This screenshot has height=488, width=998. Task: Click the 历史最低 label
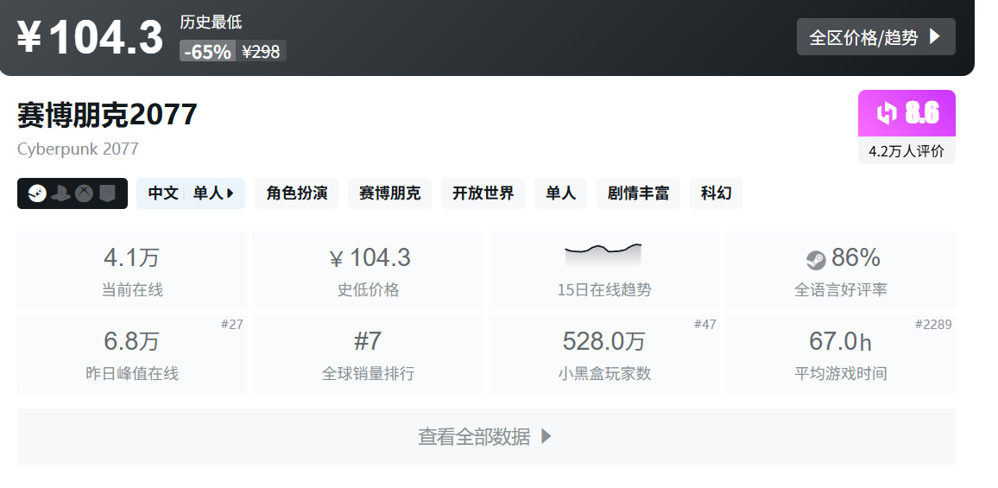pyautogui.click(x=211, y=22)
